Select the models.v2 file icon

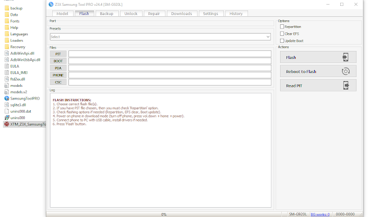pos(7,92)
